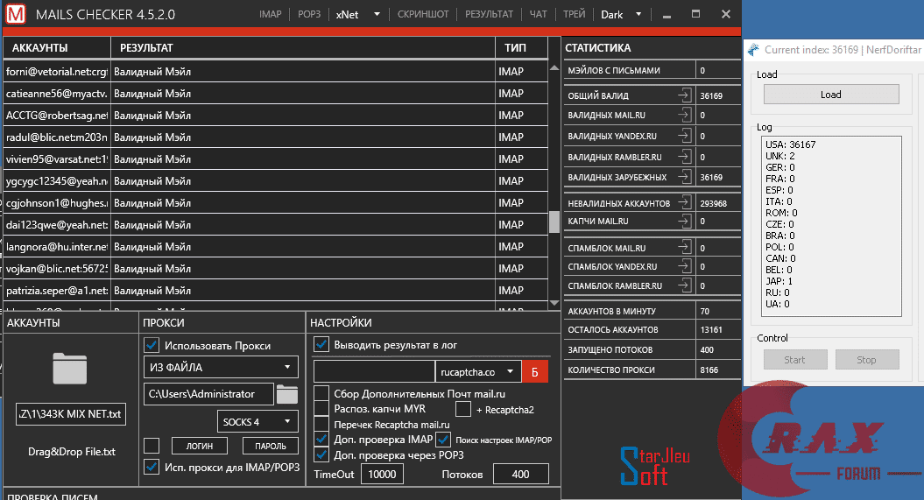Expand the SOCKS 4 proxy type dropdown

coord(258,421)
